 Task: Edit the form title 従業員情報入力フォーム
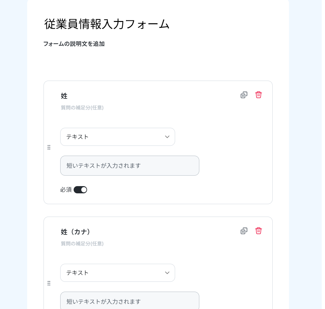click(107, 24)
